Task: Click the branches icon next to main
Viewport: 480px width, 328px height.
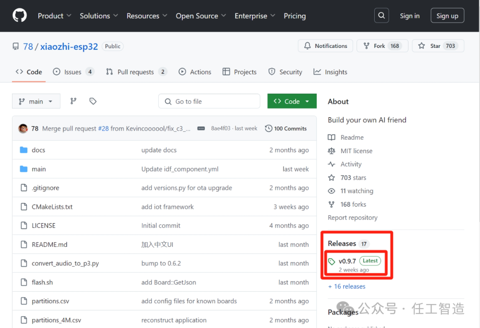Action: tap(73, 101)
